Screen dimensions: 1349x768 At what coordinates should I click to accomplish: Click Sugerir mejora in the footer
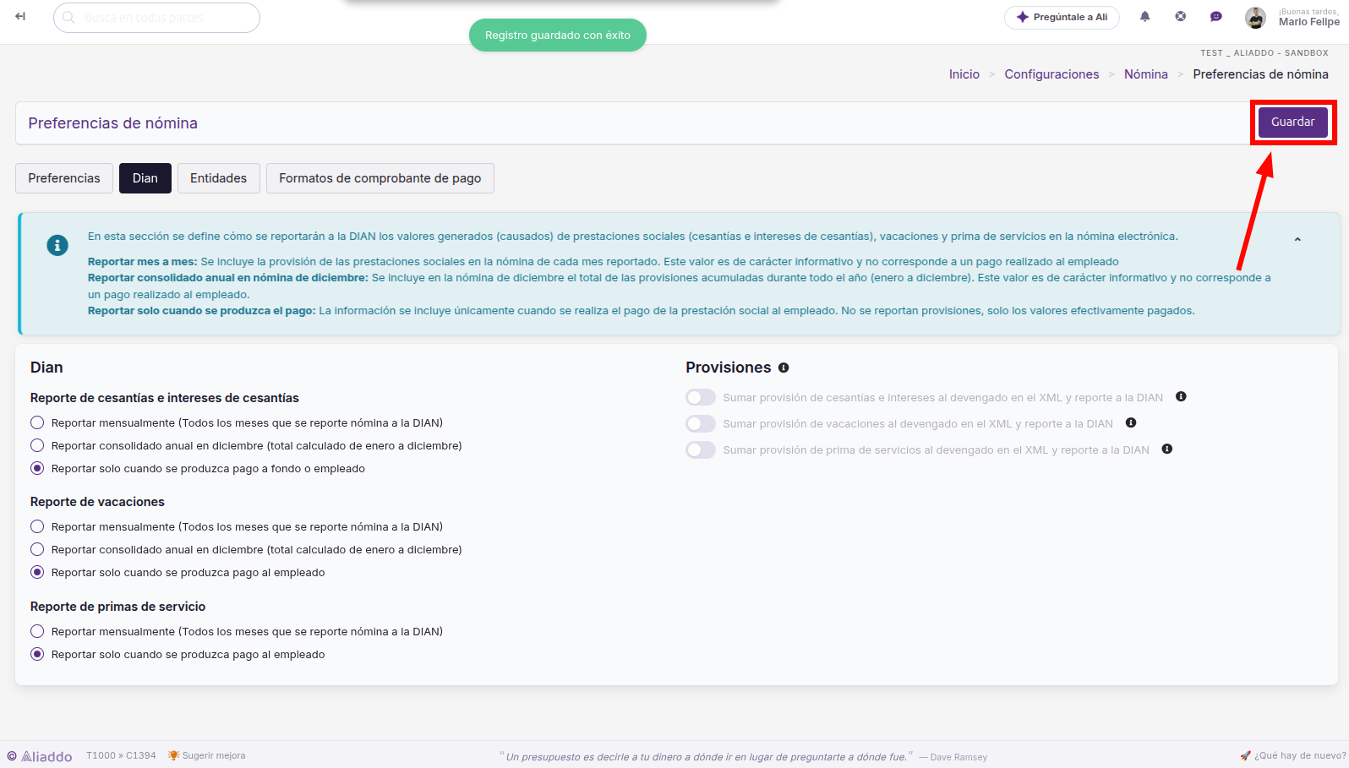[207, 755]
